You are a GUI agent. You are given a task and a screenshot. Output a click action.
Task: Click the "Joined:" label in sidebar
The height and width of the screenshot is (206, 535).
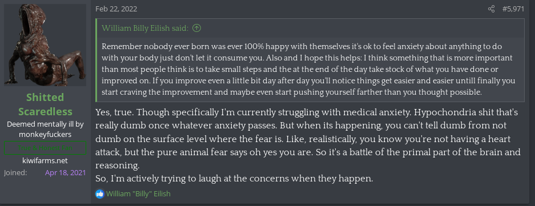tap(15, 172)
